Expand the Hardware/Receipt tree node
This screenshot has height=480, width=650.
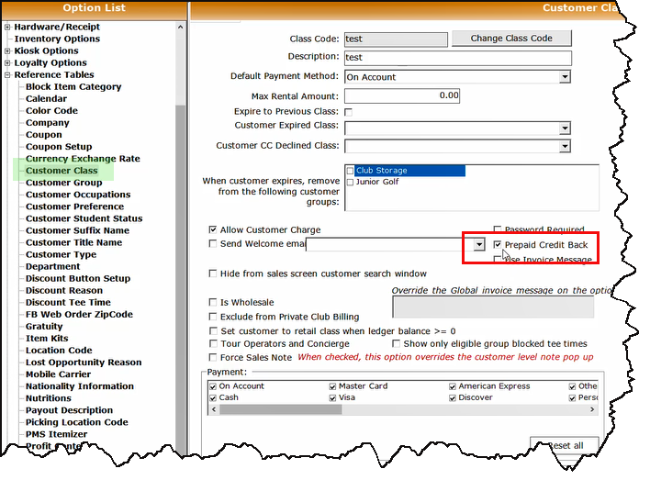[x=7, y=27]
